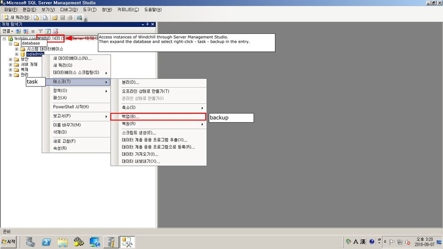The height and width of the screenshot is (249, 443).
Task: Open the 편집(E) menu
Action: (29, 10)
